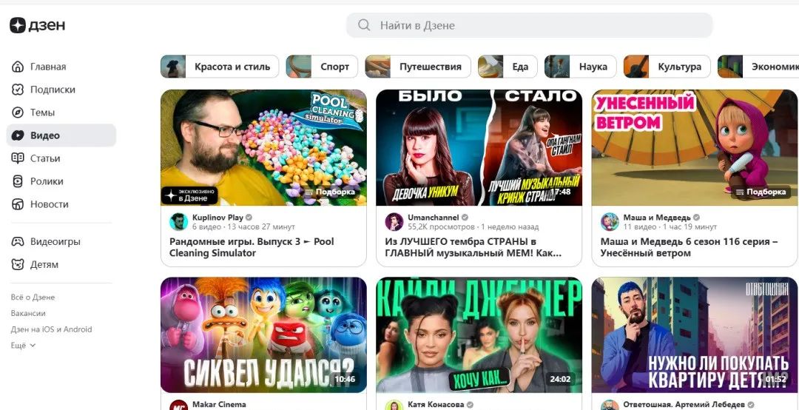Open the Было Стало video thumbnail

[x=479, y=148]
